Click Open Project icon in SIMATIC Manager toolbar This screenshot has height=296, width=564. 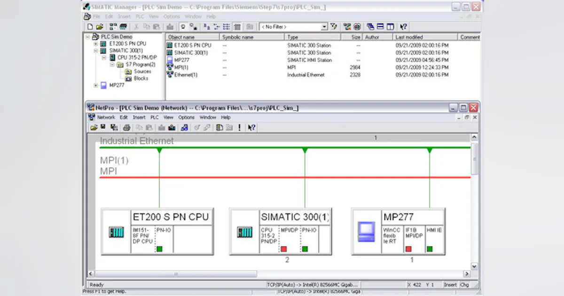point(100,27)
